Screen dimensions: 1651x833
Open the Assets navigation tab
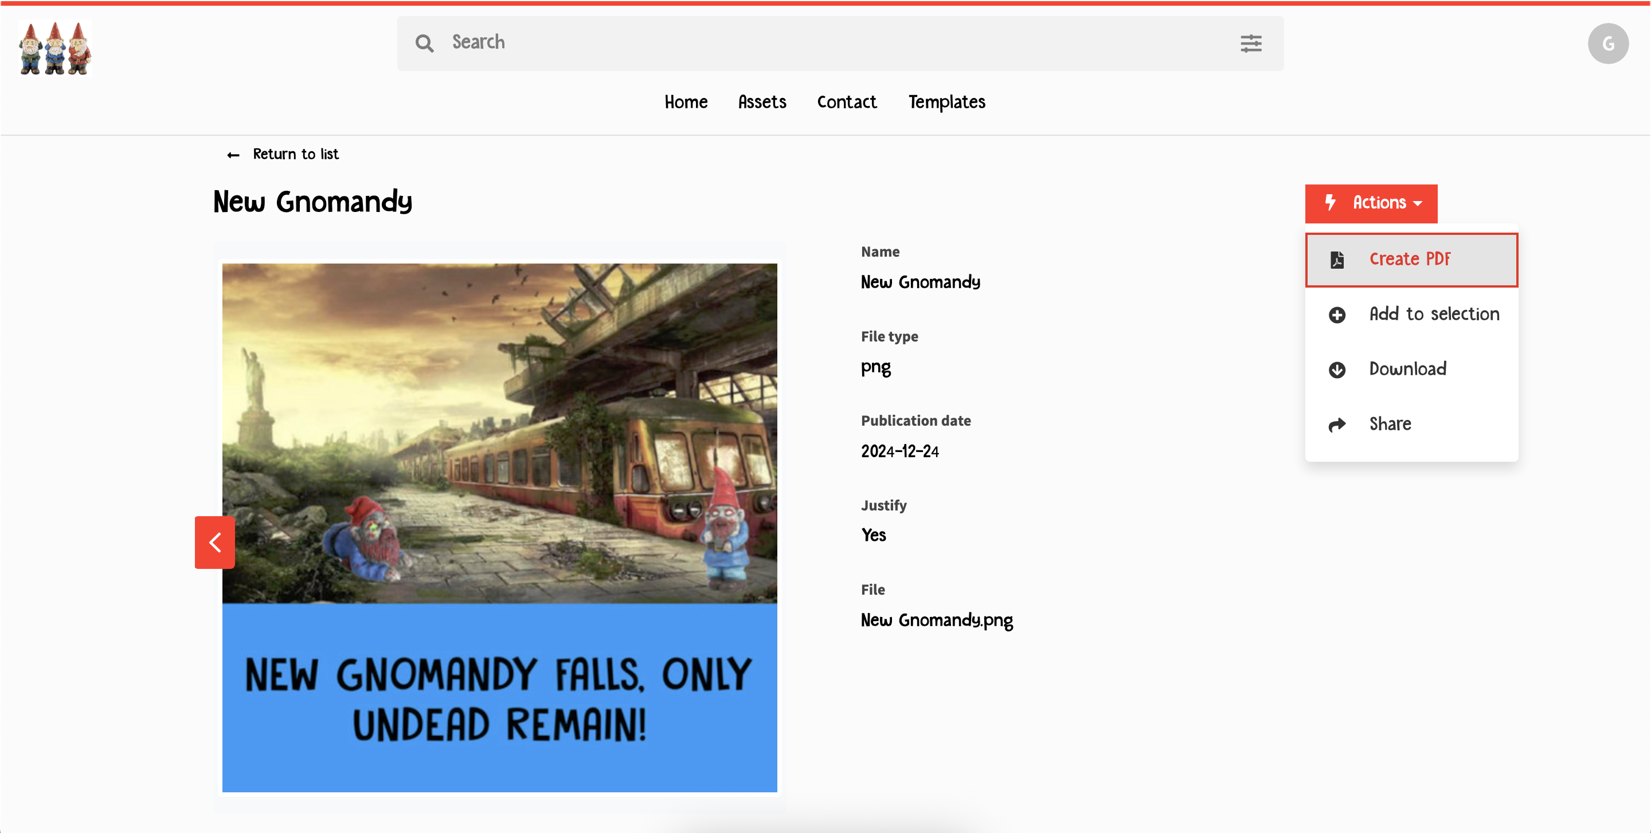tap(761, 103)
